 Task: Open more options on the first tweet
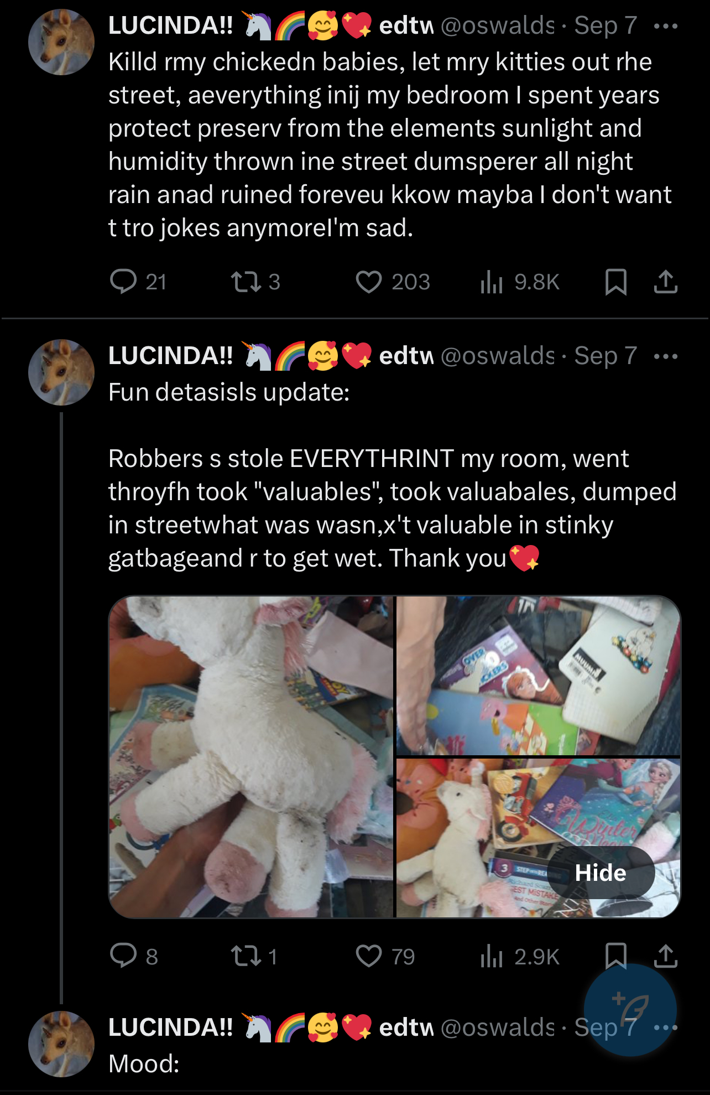pos(665,26)
